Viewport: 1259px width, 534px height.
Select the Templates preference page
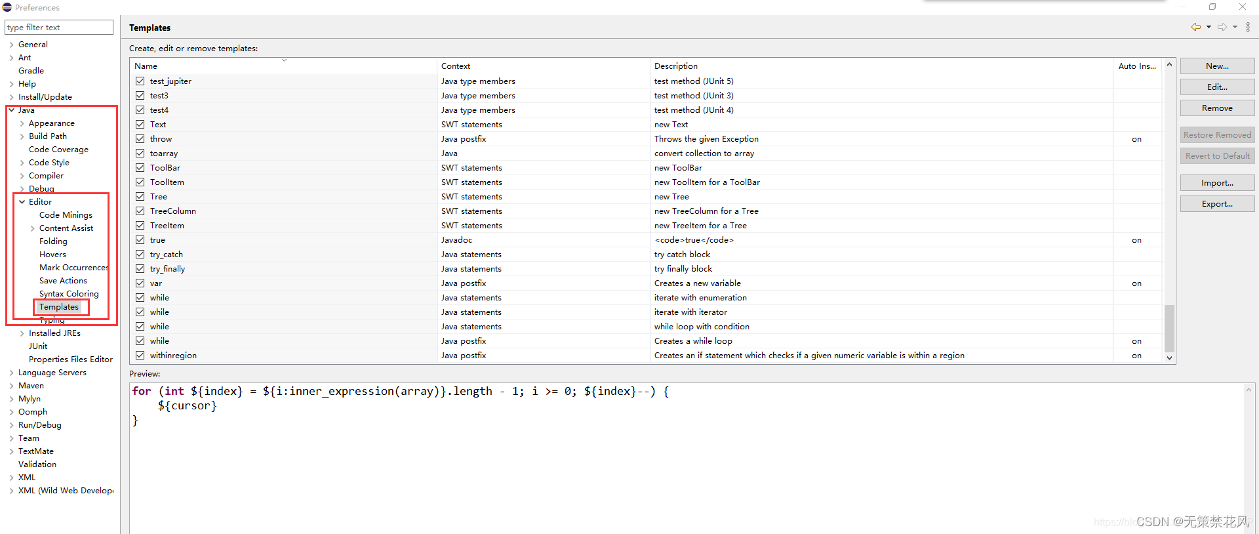(59, 307)
